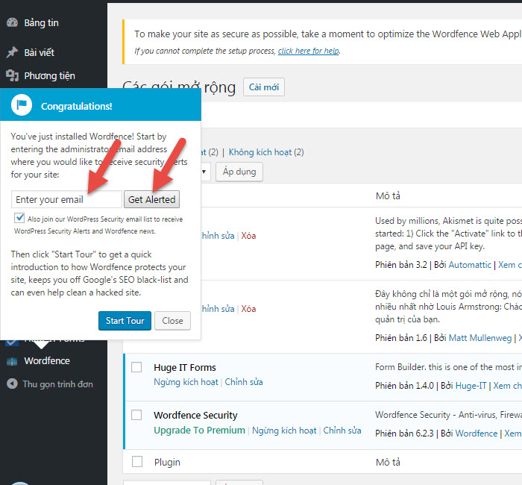
Task: Filter plugins by Không kích hoạt (2)
Action: point(265,151)
